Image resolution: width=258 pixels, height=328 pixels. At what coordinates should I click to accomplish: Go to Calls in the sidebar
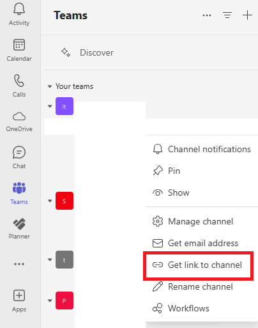19,86
